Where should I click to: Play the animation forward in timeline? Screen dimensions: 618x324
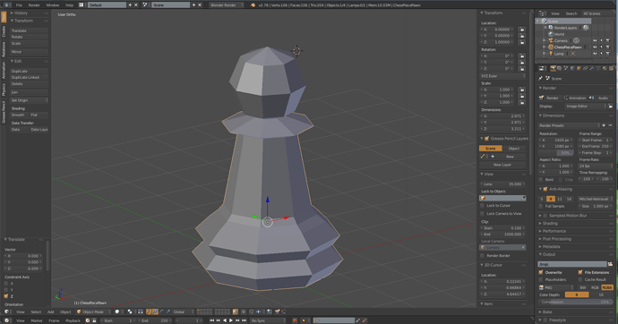pyautogui.click(x=231, y=320)
